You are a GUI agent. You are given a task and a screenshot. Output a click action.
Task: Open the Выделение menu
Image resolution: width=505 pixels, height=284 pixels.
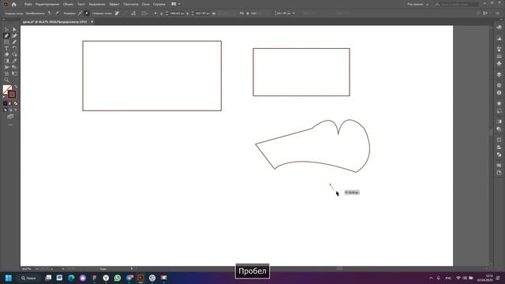click(97, 4)
